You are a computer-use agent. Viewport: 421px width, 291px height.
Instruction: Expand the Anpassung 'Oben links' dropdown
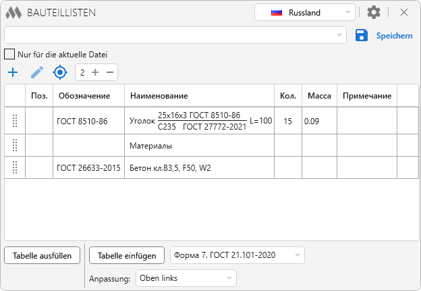tap(186, 278)
